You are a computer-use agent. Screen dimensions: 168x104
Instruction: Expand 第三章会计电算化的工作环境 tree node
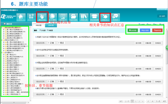(x=4, y=46)
